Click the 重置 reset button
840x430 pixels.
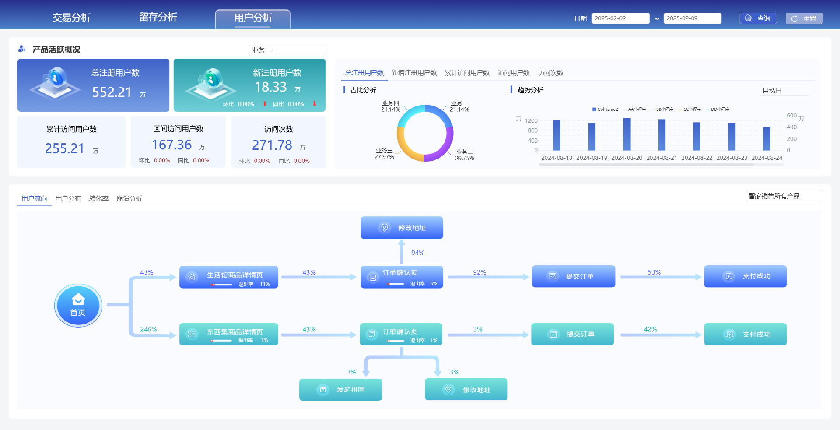click(804, 18)
